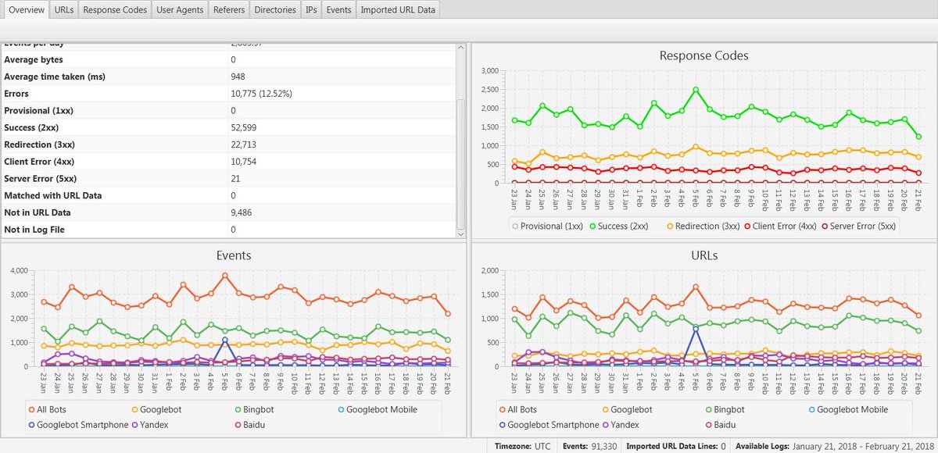The width and height of the screenshot is (938, 453).
Task: Open the Directories tab
Action: pyautogui.click(x=274, y=10)
